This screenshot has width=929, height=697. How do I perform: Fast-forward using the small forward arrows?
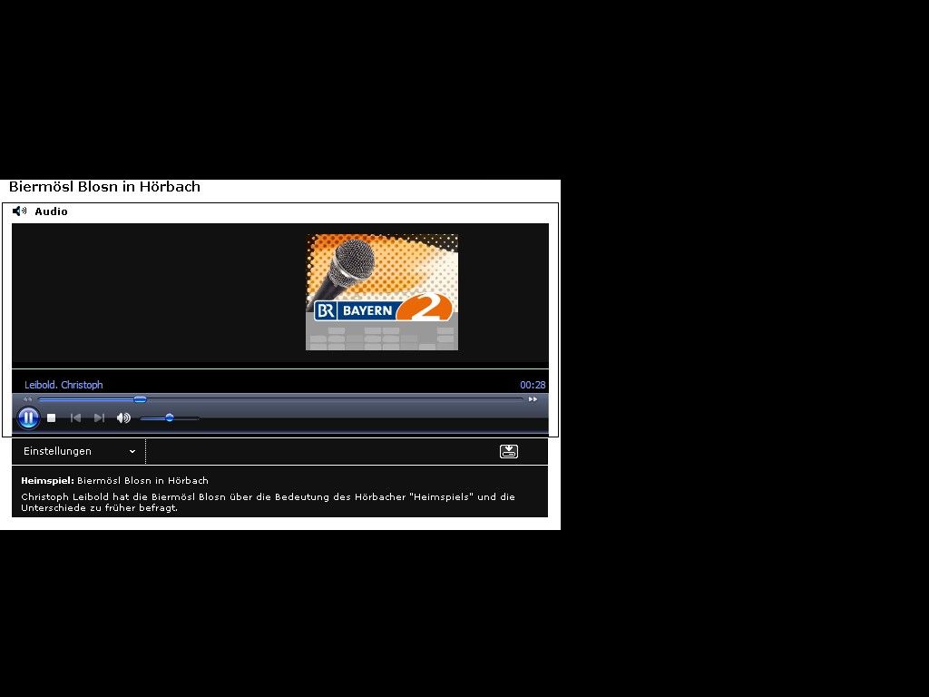(x=533, y=399)
